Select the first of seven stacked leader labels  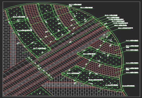click(x=111, y=15)
